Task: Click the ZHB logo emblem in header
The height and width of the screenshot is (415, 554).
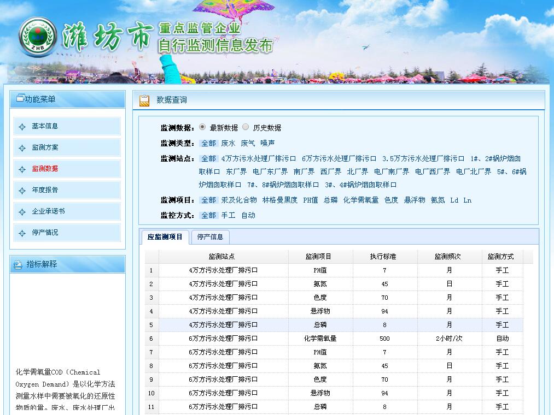Action: [x=38, y=37]
